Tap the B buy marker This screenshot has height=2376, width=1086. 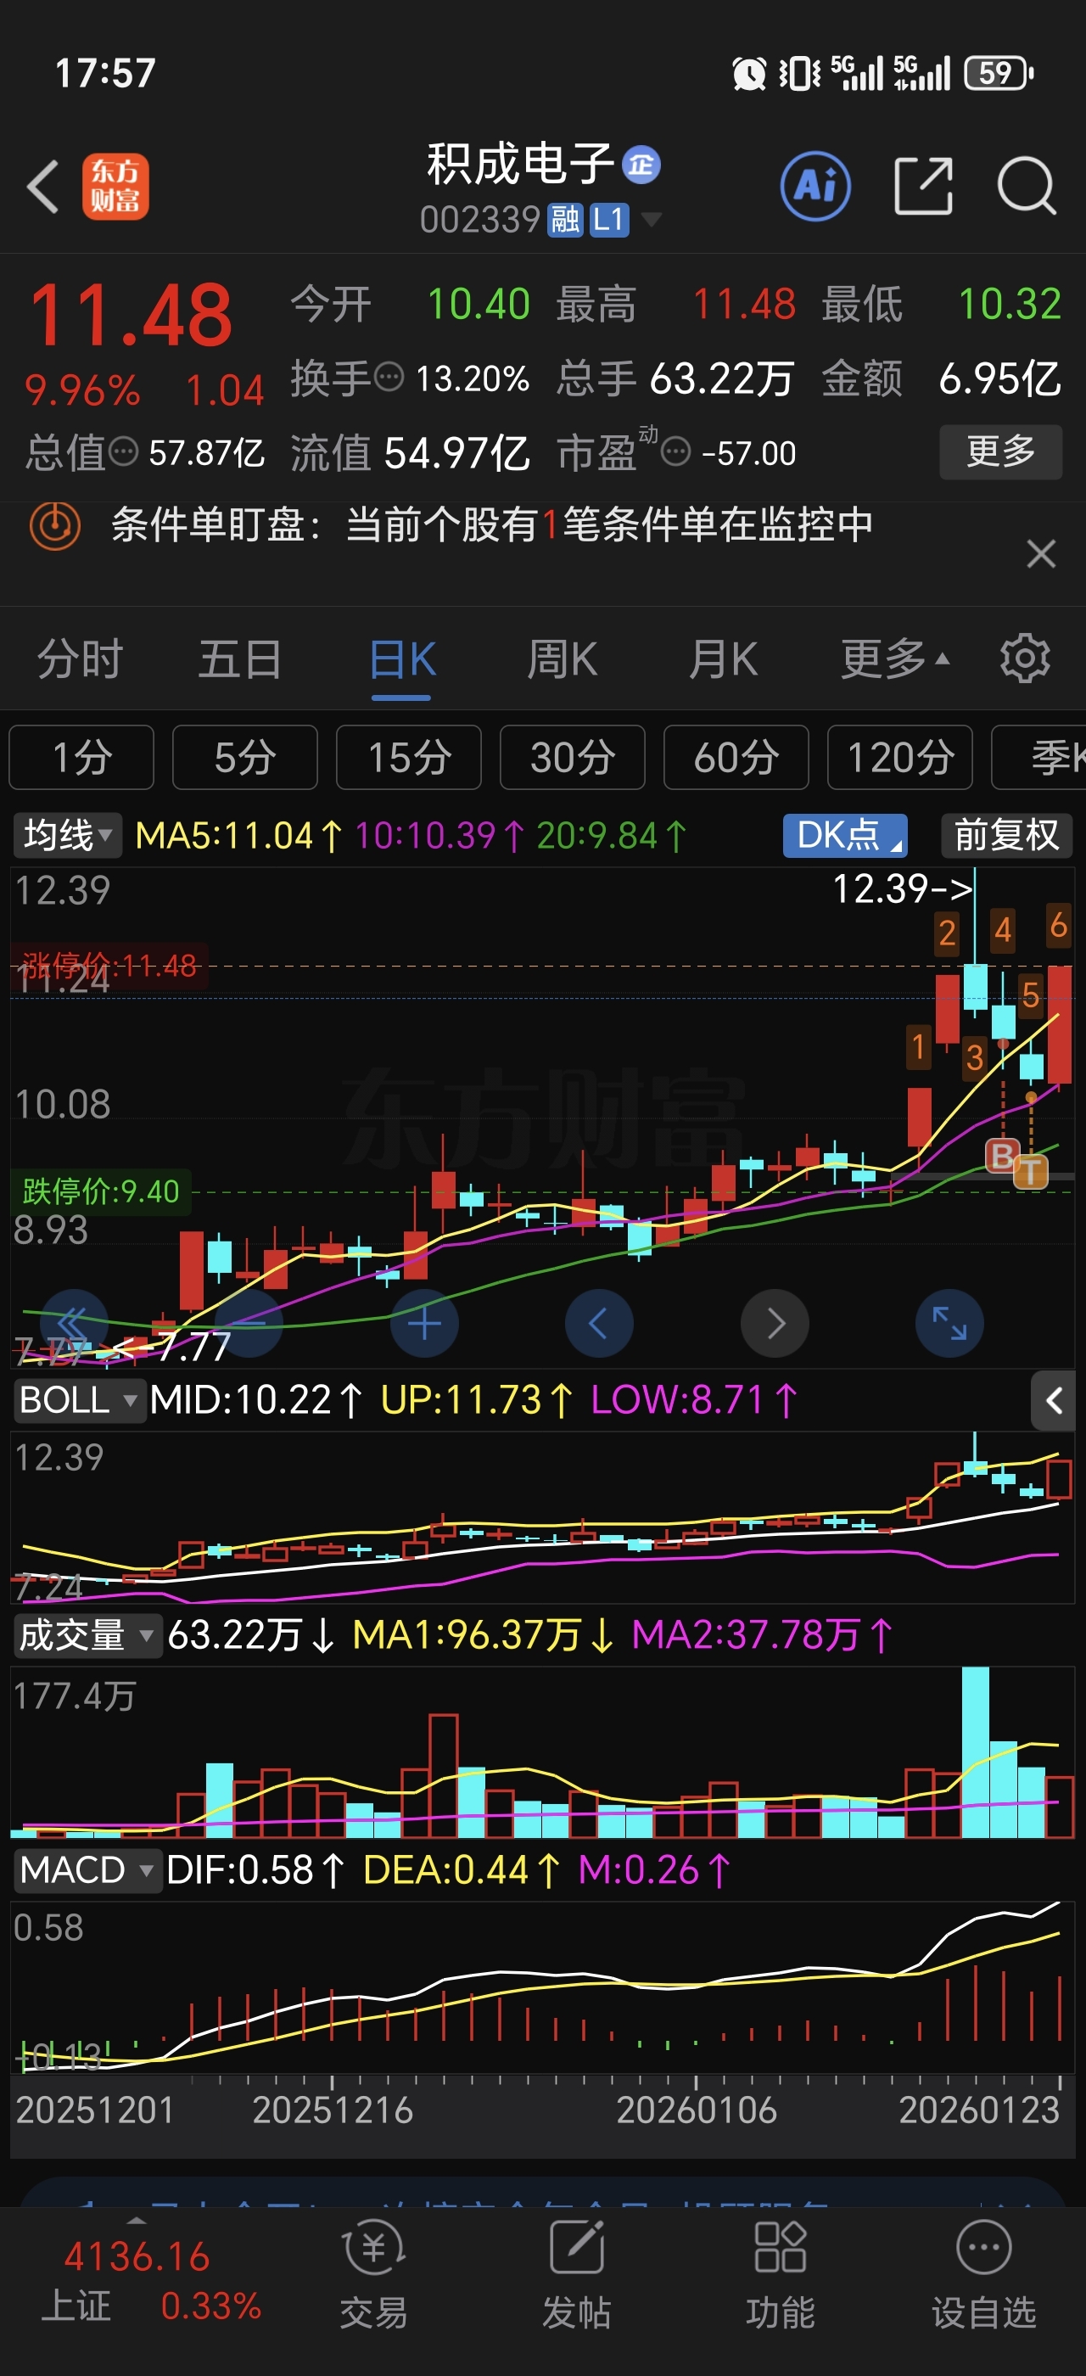coord(1002,1155)
